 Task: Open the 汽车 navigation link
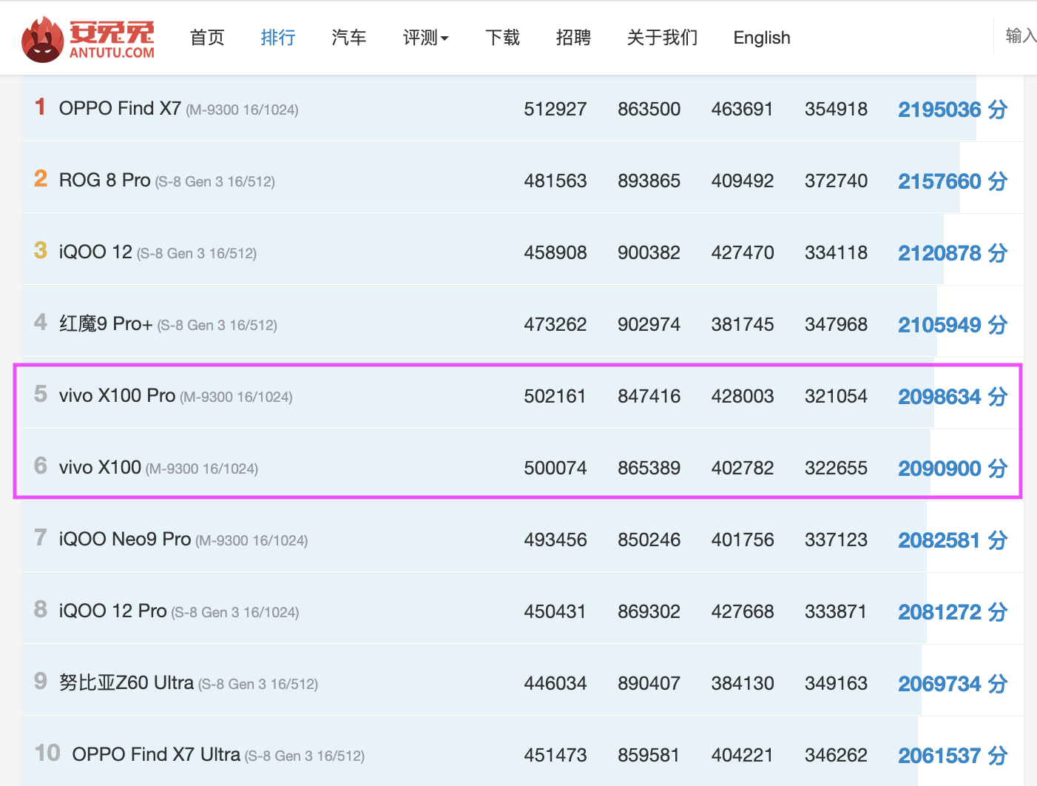pyautogui.click(x=349, y=38)
